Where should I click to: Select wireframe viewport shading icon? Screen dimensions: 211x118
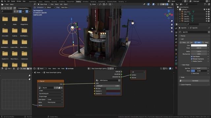(x=161, y=4)
